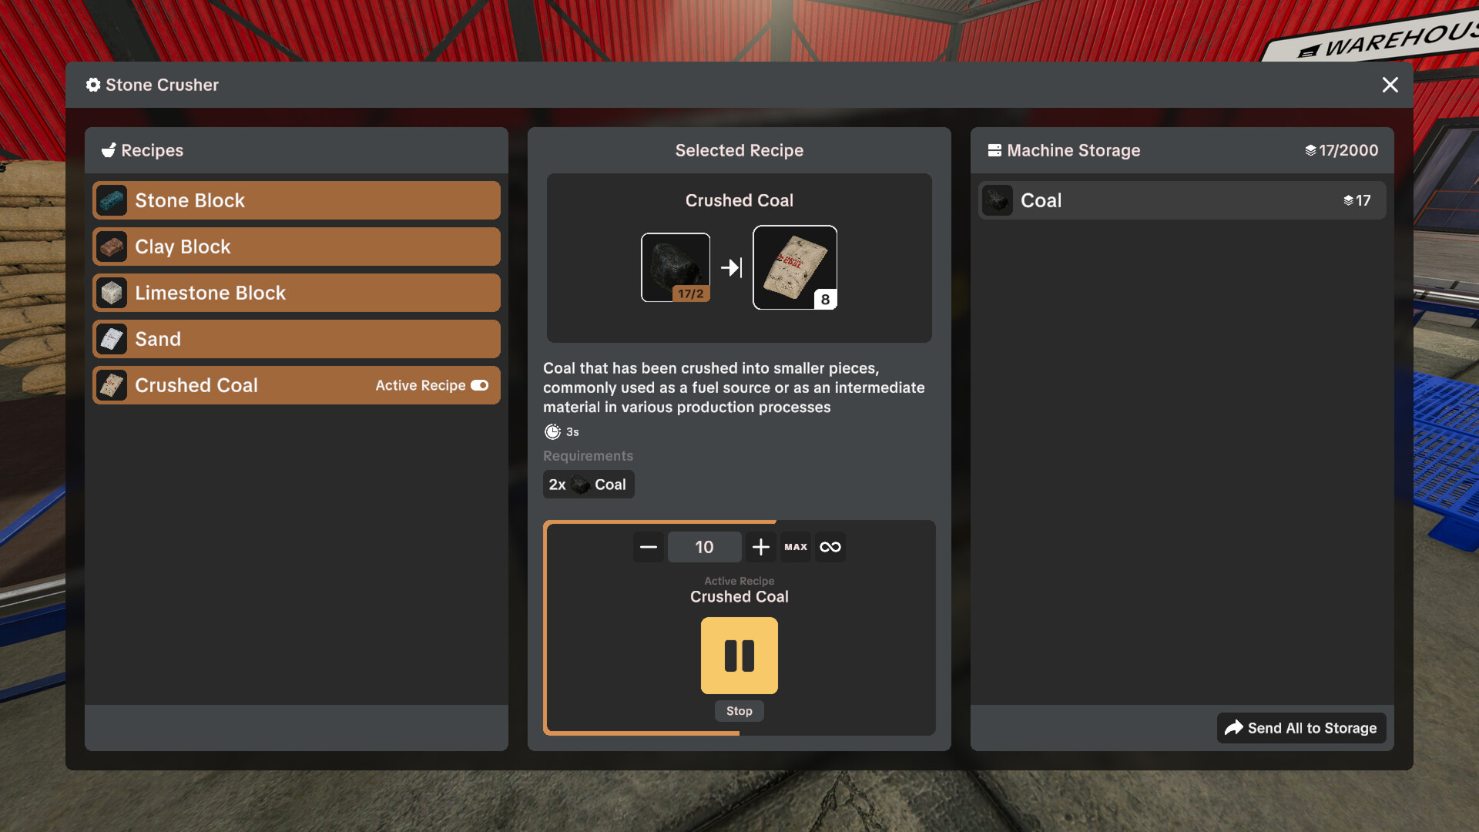
Task: Select the Limestone Block recipe
Action: click(296, 293)
